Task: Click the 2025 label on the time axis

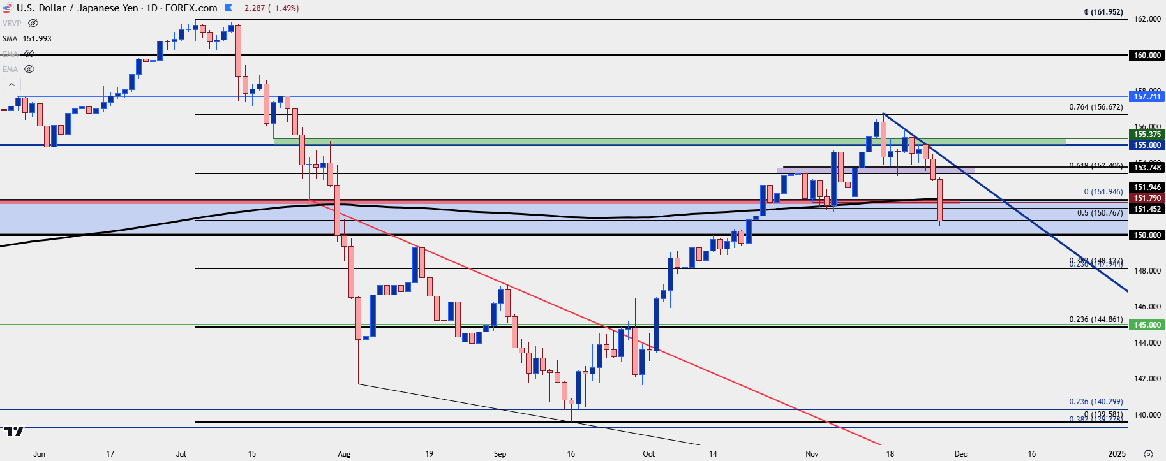Action: coord(1117,454)
